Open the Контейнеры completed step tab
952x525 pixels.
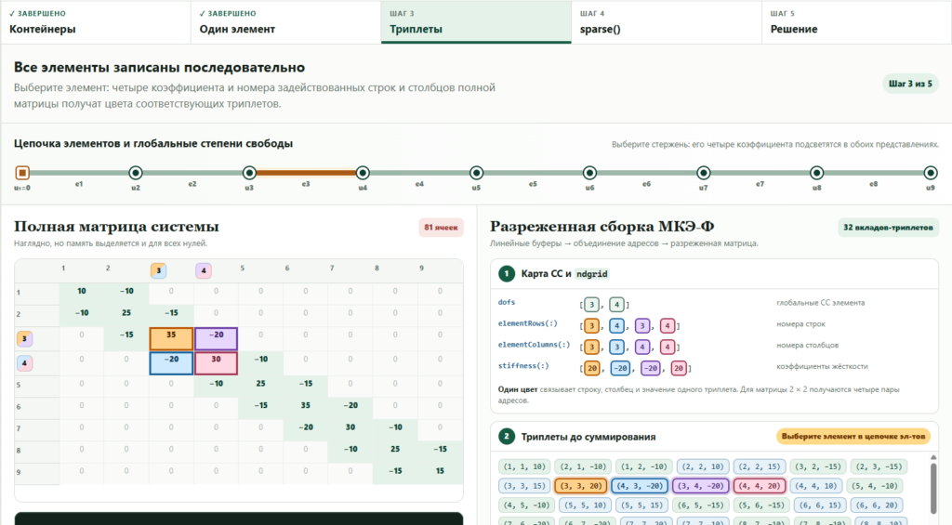point(96,22)
